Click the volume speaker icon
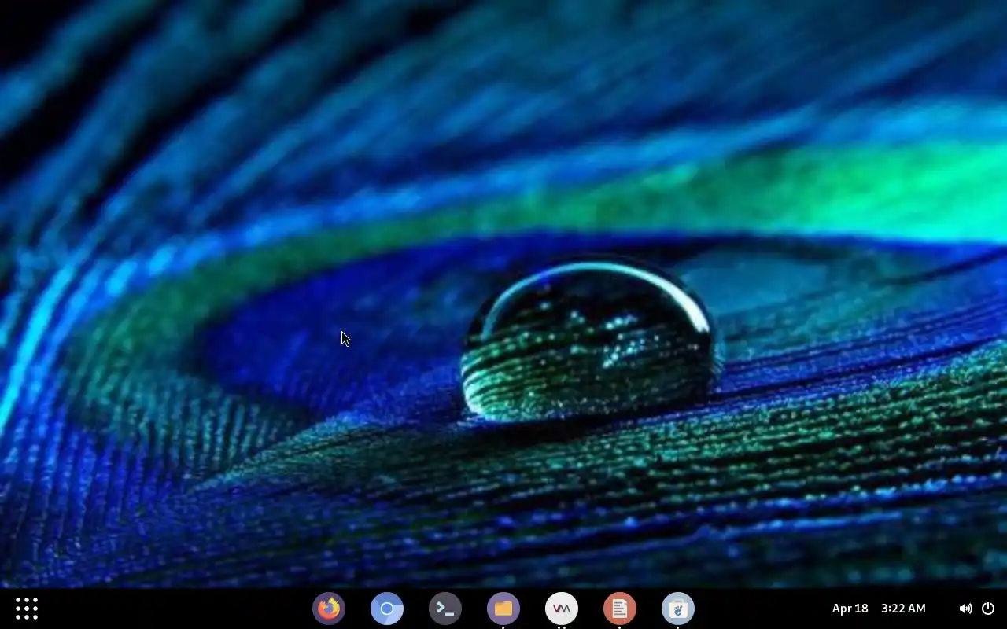This screenshot has width=1007, height=629. [965, 609]
